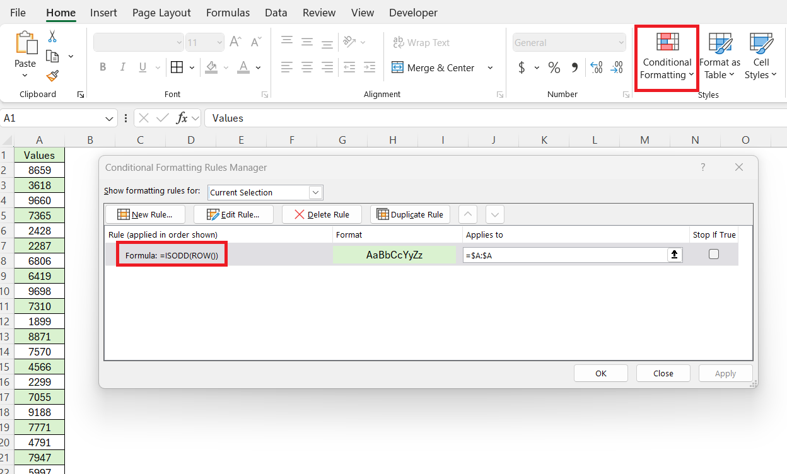Select column header A
787x474 pixels.
(x=40, y=140)
